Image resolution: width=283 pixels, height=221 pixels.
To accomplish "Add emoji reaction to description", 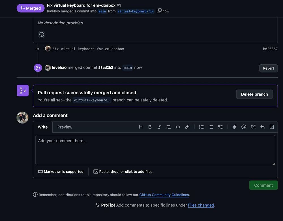I will 42,34.
